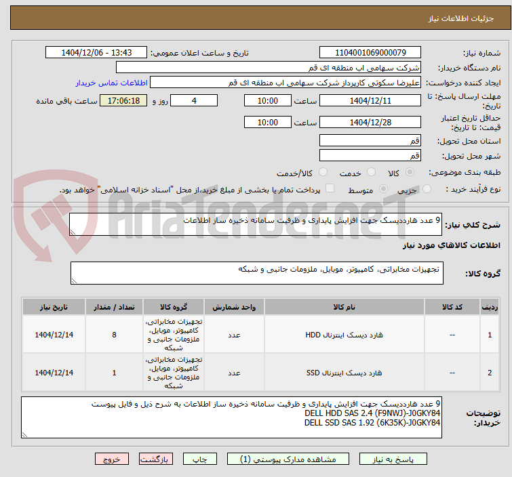Viewport: 512px width, 477px height.
Task: Select the کالا radio button
Action: click(410, 172)
